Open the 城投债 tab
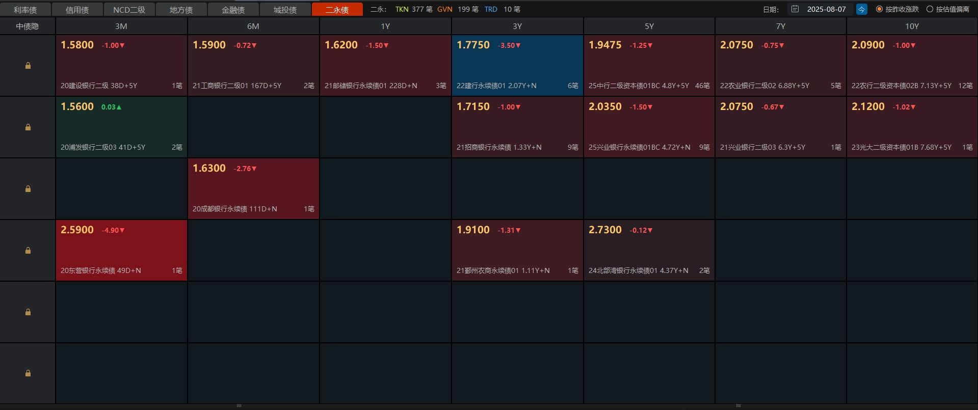The width and height of the screenshot is (978, 410). click(285, 10)
